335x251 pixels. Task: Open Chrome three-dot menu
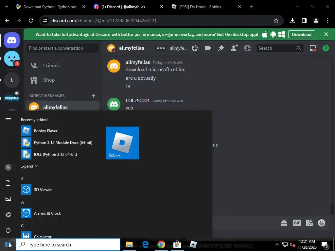click(328, 21)
